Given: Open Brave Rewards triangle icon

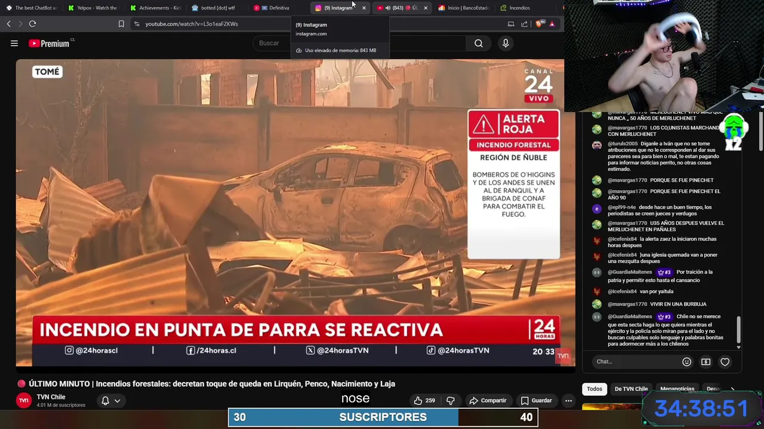Looking at the screenshot, I should 552,24.
